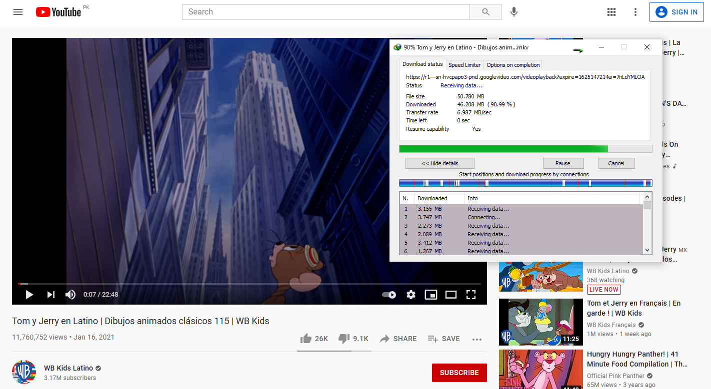Cancel the download
The width and height of the screenshot is (711, 389).
(x=616, y=163)
